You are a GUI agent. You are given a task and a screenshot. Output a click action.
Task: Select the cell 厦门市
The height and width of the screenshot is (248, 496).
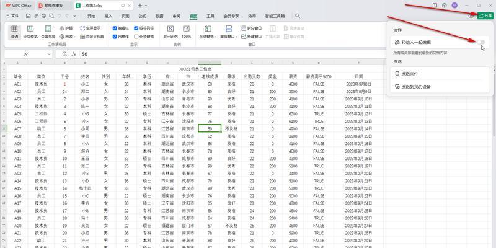[x=188, y=226]
